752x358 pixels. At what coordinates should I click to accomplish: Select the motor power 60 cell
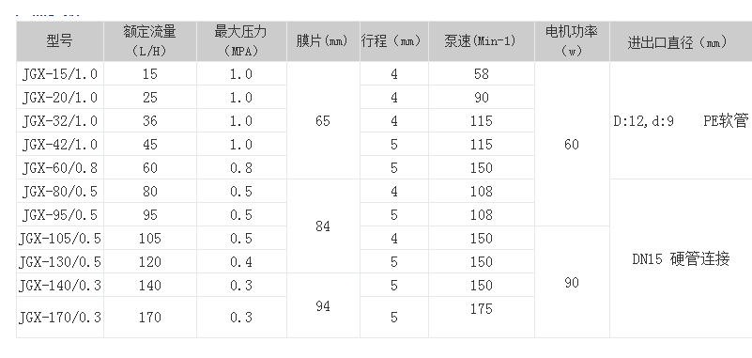[572, 144]
